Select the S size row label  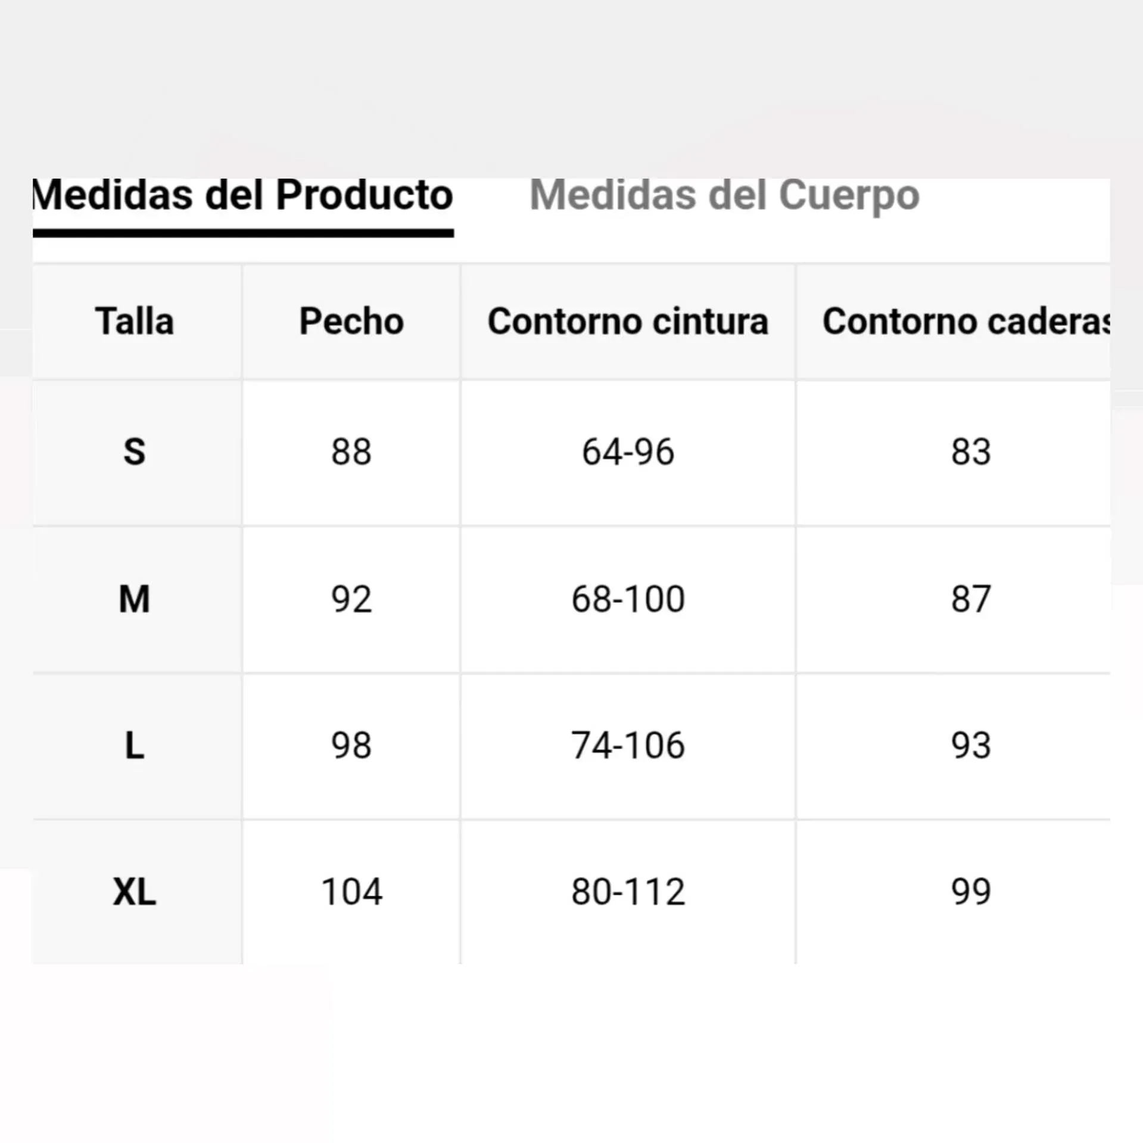[x=135, y=451]
